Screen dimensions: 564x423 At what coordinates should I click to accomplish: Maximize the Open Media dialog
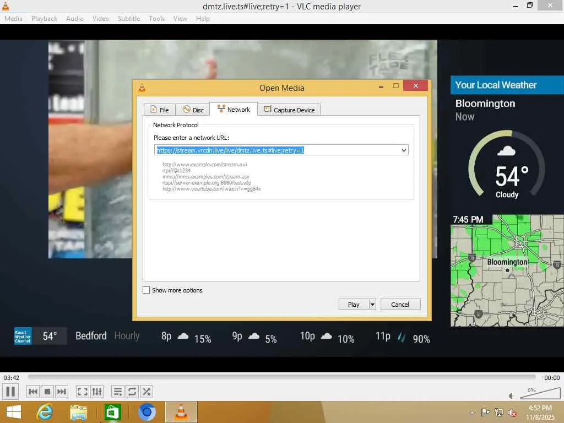[x=396, y=85]
